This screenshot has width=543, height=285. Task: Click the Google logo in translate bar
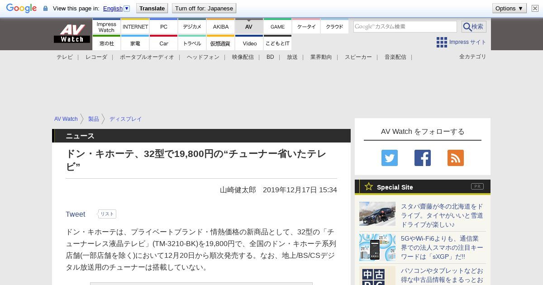[x=21, y=9]
